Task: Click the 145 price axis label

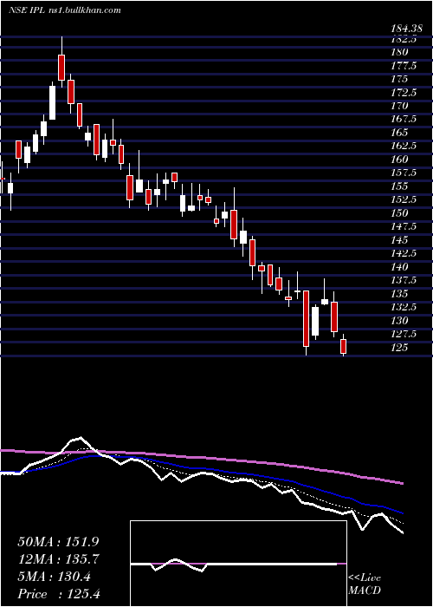Action: 399,240
